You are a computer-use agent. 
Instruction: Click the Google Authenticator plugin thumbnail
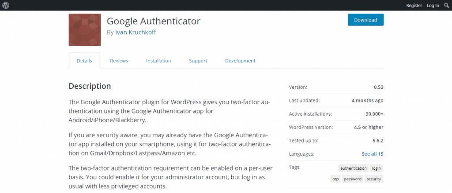point(85,29)
